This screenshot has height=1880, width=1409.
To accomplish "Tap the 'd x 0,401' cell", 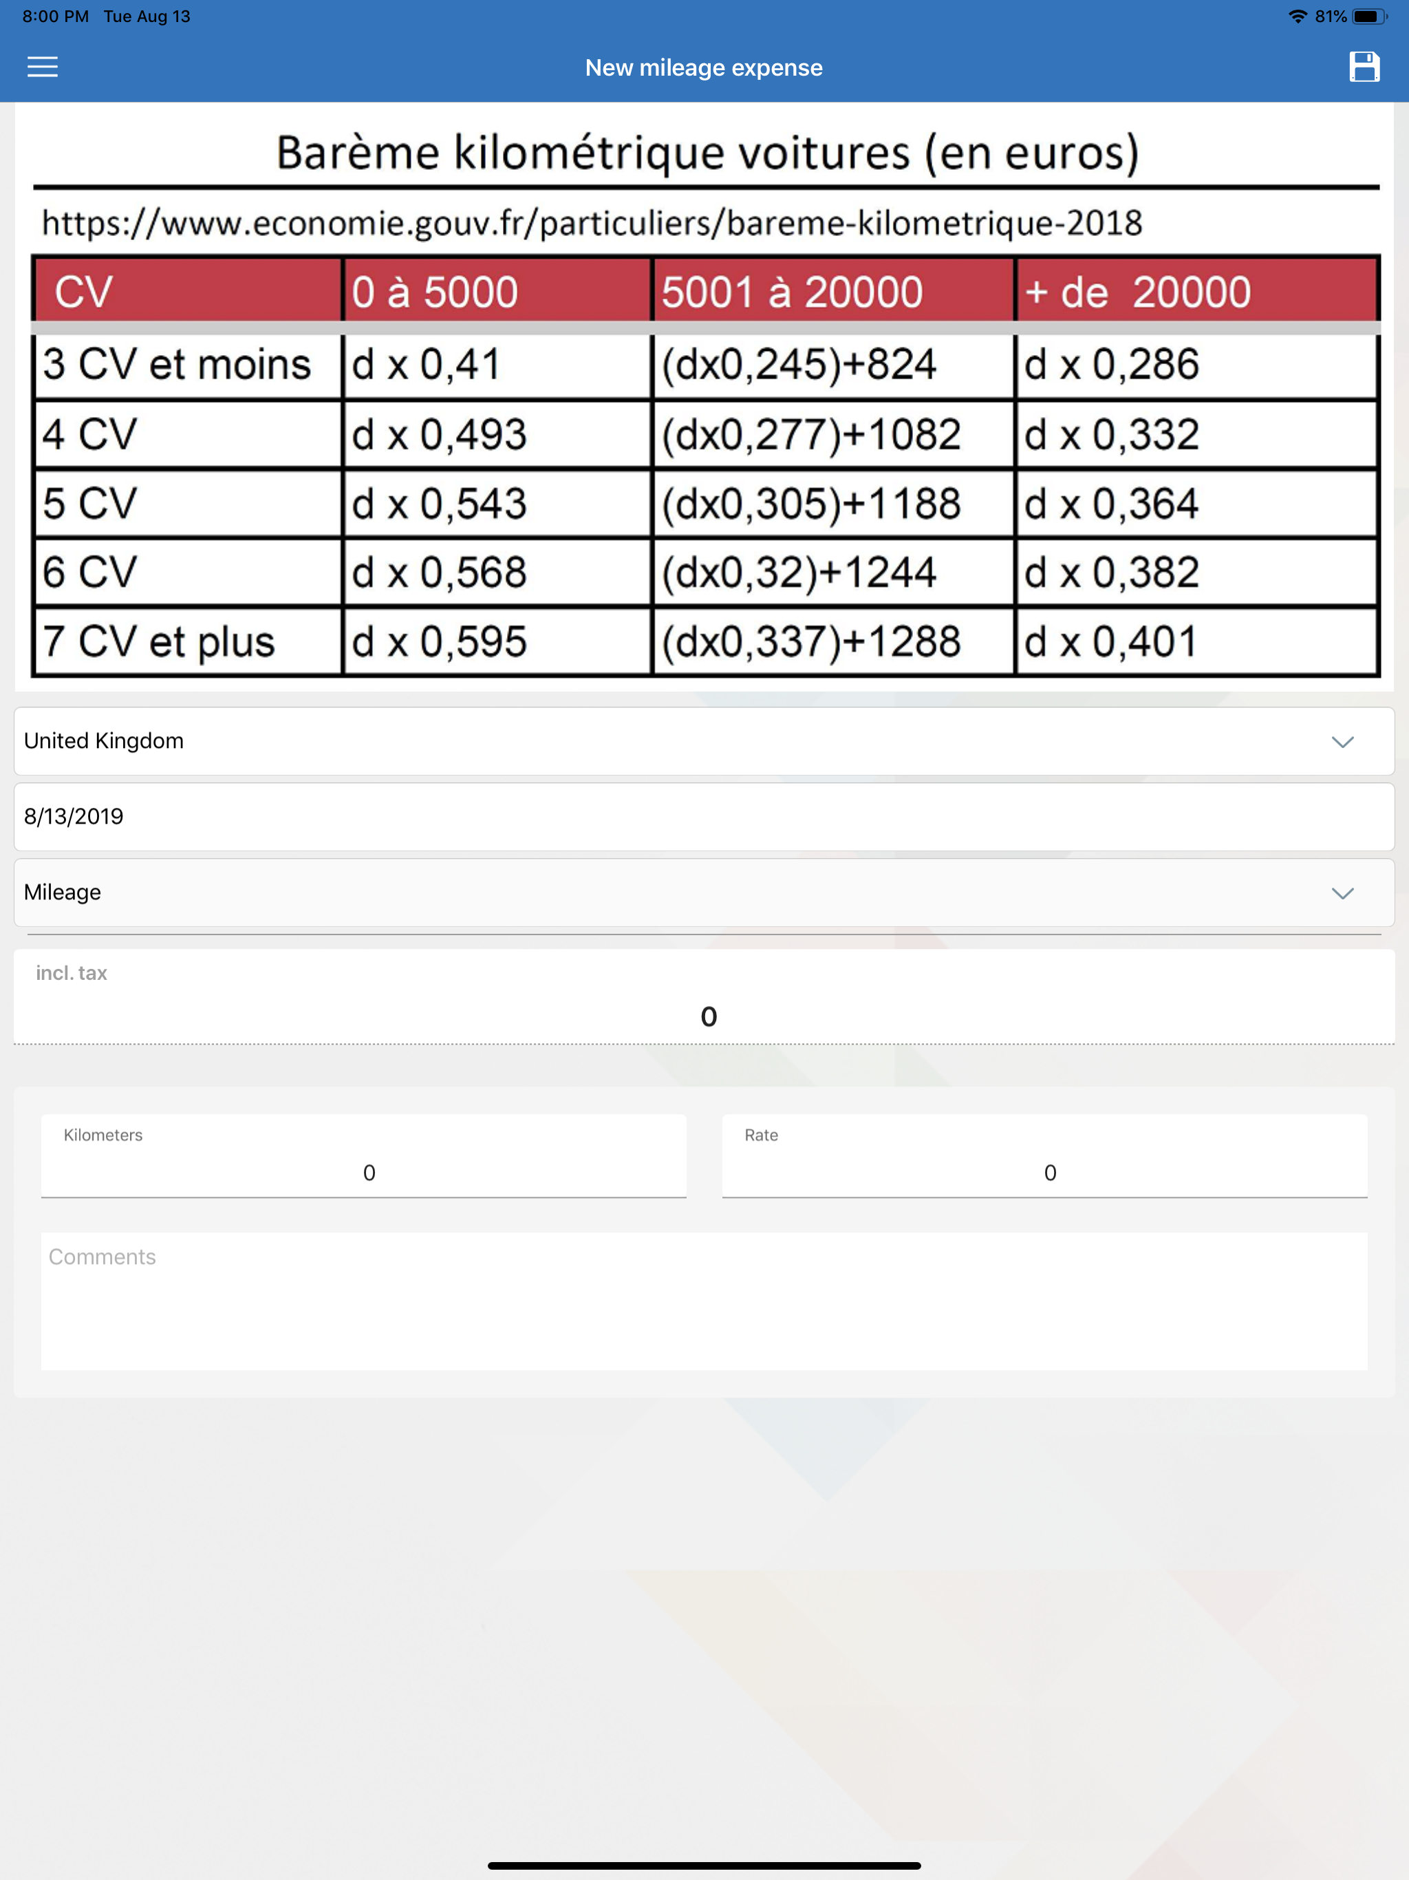I will click(x=1196, y=641).
